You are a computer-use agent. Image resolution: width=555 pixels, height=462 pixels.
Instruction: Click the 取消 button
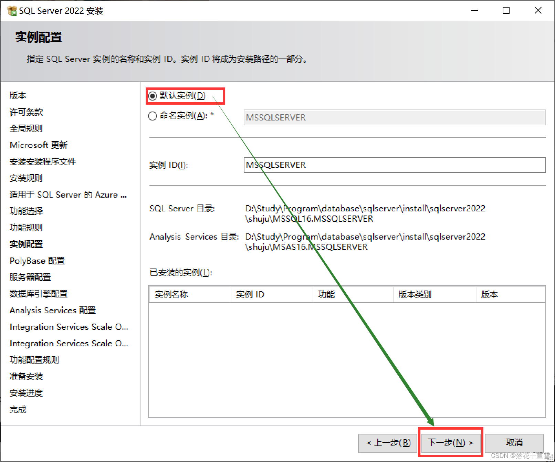(514, 443)
